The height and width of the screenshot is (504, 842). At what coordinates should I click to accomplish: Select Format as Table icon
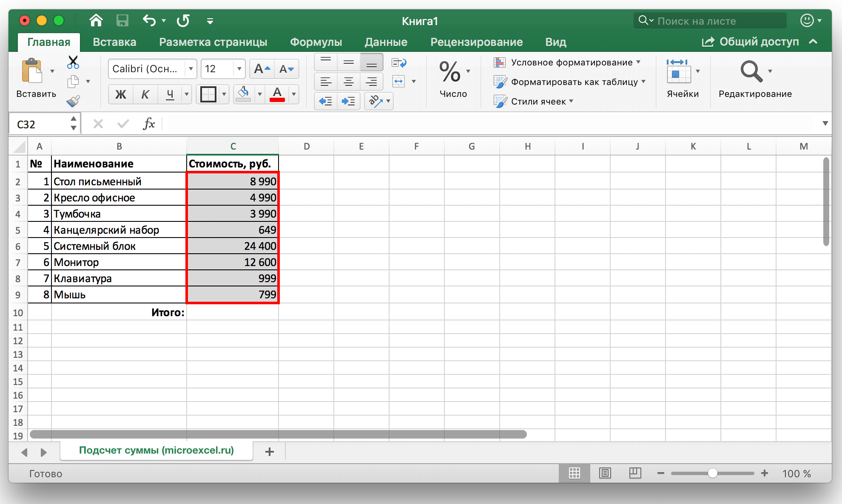click(x=499, y=83)
